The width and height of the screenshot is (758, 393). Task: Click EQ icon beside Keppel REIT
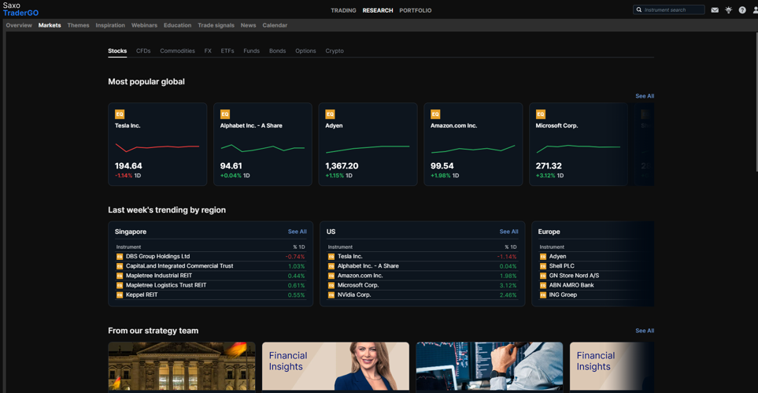coord(120,295)
